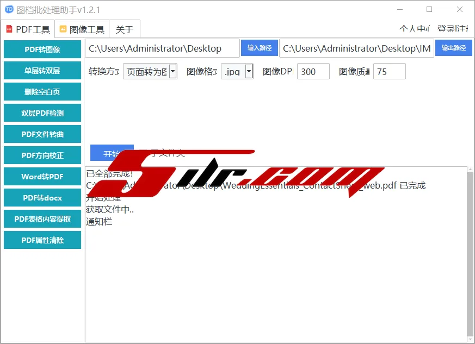The image size is (475, 344).
Task: Open the PDF工具 tab
Action: [28, 29]
